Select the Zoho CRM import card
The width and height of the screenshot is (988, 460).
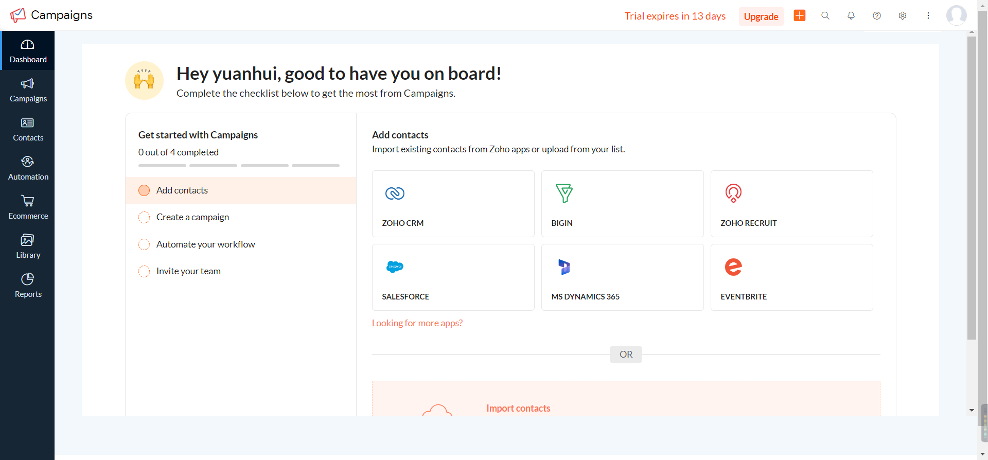453,204
